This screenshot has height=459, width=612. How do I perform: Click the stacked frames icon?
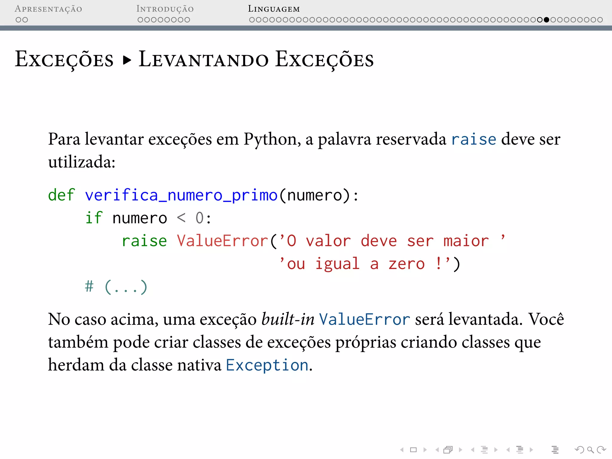point(448,450)
